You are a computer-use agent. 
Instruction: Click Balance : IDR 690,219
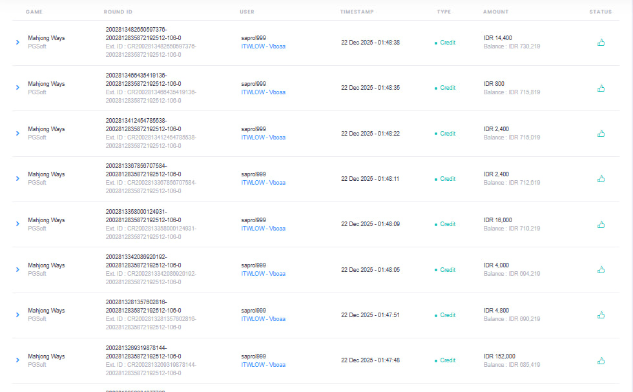[x=512, y=319]
